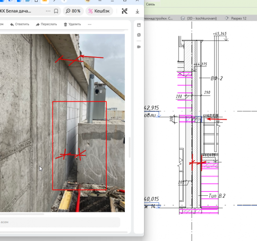Screen dimensions: 257x241
Task: Open the Связь ribbon panel label
Action: [x=151, y=4]
